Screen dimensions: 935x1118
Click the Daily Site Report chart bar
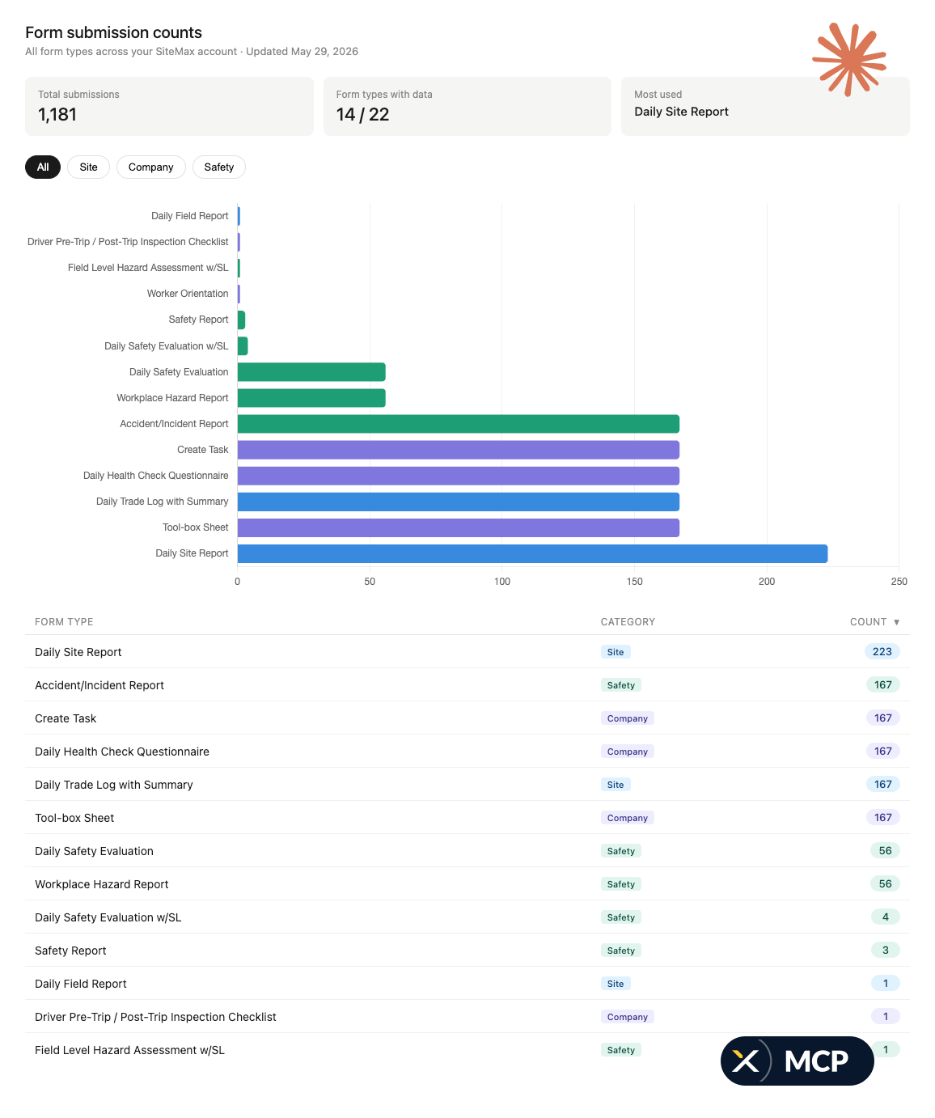click(532, 553)
